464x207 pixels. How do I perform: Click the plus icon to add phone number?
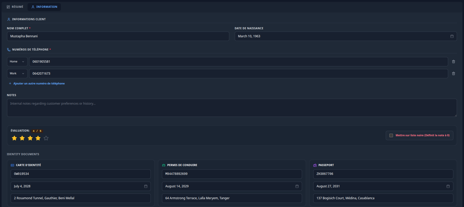pos(10,83)
